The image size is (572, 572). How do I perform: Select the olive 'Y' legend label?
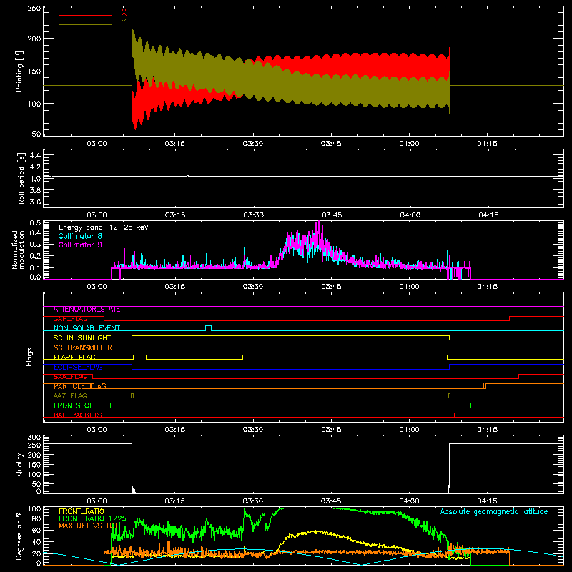(x=124, y=22)
